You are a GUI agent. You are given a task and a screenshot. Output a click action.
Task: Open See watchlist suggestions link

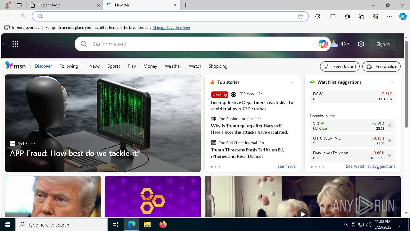371,166
